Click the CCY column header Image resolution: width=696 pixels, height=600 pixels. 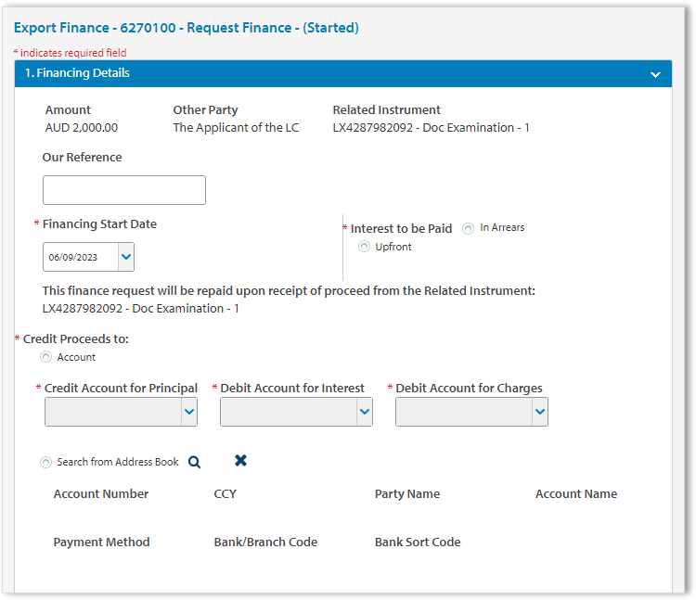point(226,494)
